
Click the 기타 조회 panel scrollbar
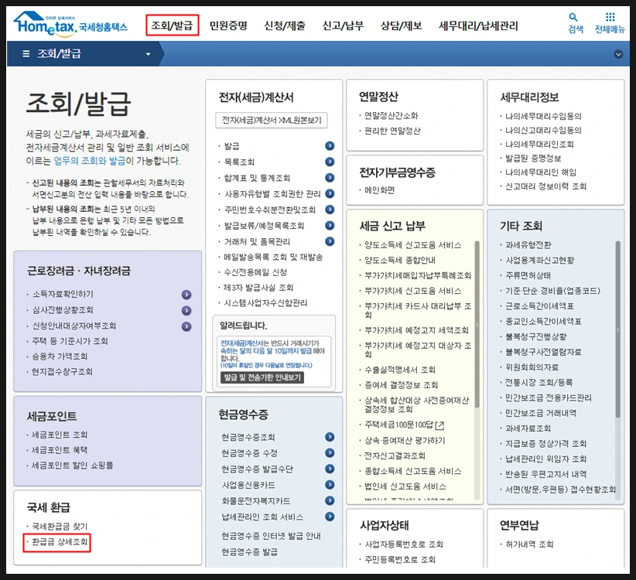[617, 329]
